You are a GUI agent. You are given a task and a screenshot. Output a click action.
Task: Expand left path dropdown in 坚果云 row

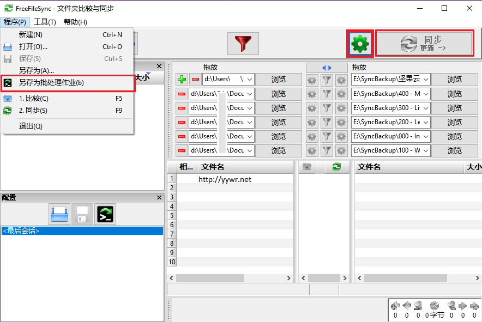[x=250, y=79]
